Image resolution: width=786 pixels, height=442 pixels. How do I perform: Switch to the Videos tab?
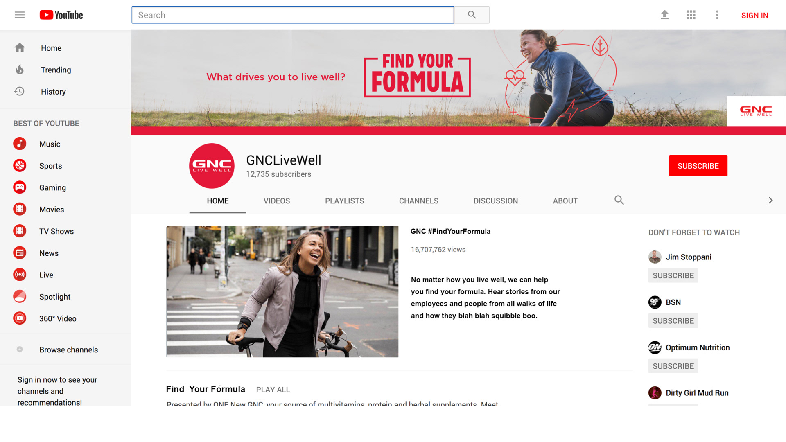[277, 201]
